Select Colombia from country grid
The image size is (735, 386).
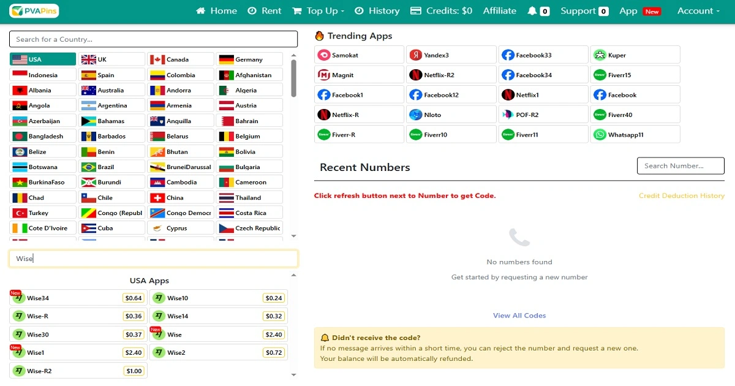(x=181, y=75)
